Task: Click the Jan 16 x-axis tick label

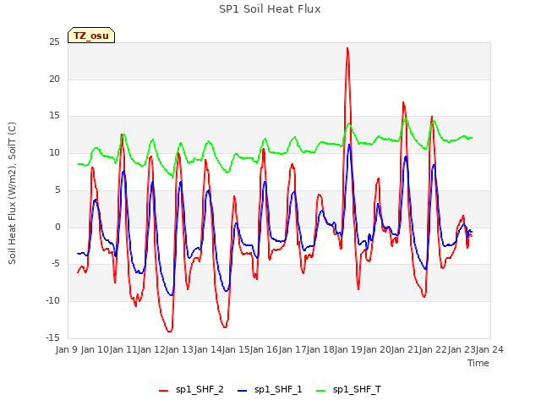Action: pyautogui.click(x=264, y=349)
